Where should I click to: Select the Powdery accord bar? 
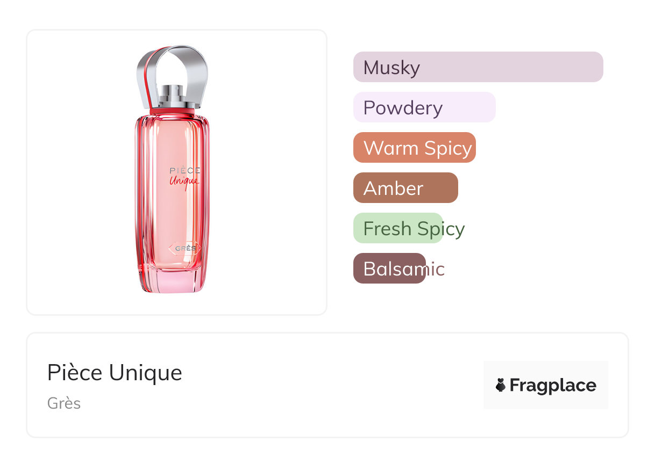click(x=424, y=107)
